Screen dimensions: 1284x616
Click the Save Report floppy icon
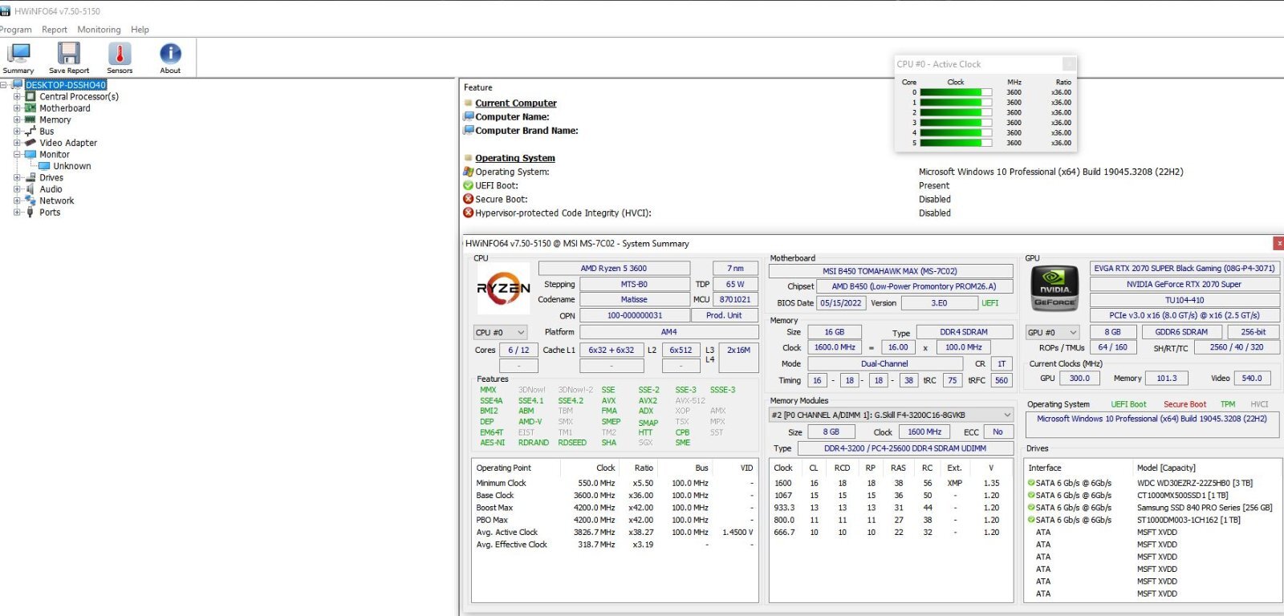69,54
